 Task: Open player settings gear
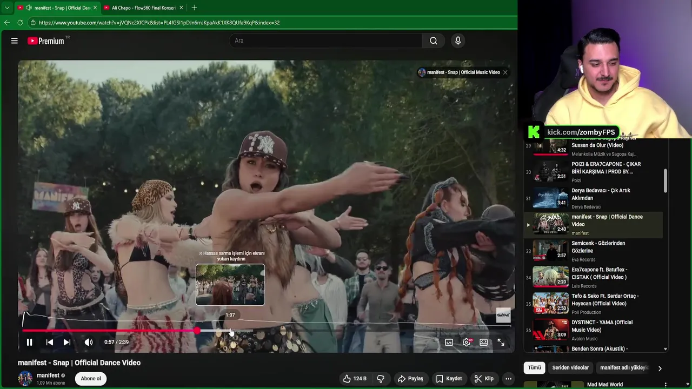[x=467, y=342]
